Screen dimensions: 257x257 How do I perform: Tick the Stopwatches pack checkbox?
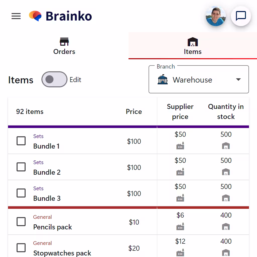pyautogui.click(x=21, y=248)
